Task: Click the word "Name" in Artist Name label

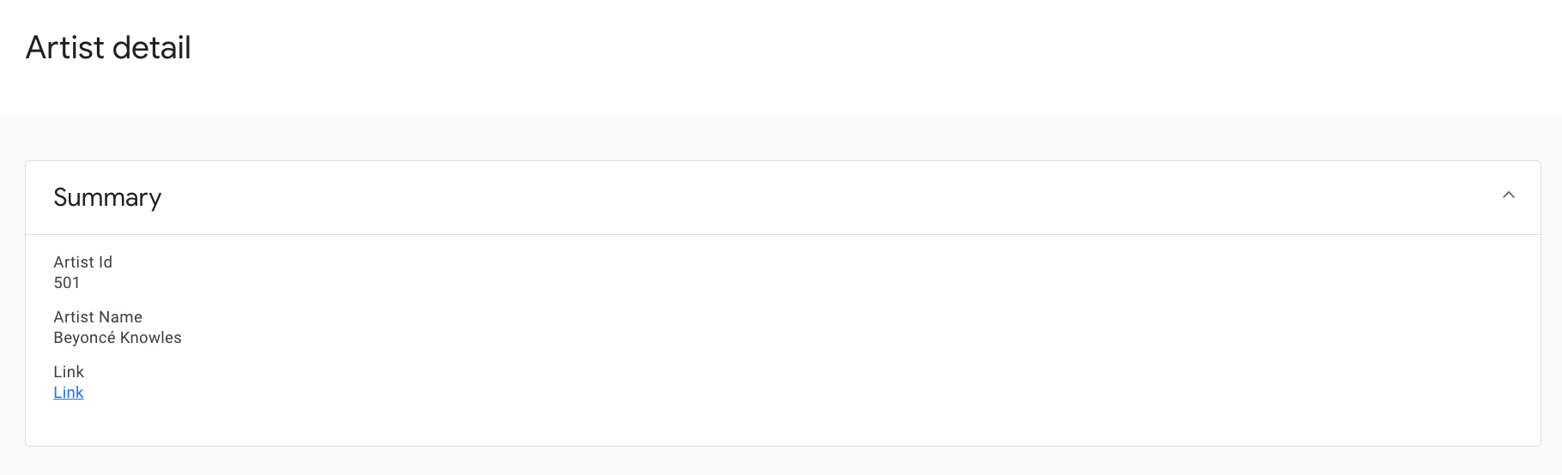Action: click(121, 317)
